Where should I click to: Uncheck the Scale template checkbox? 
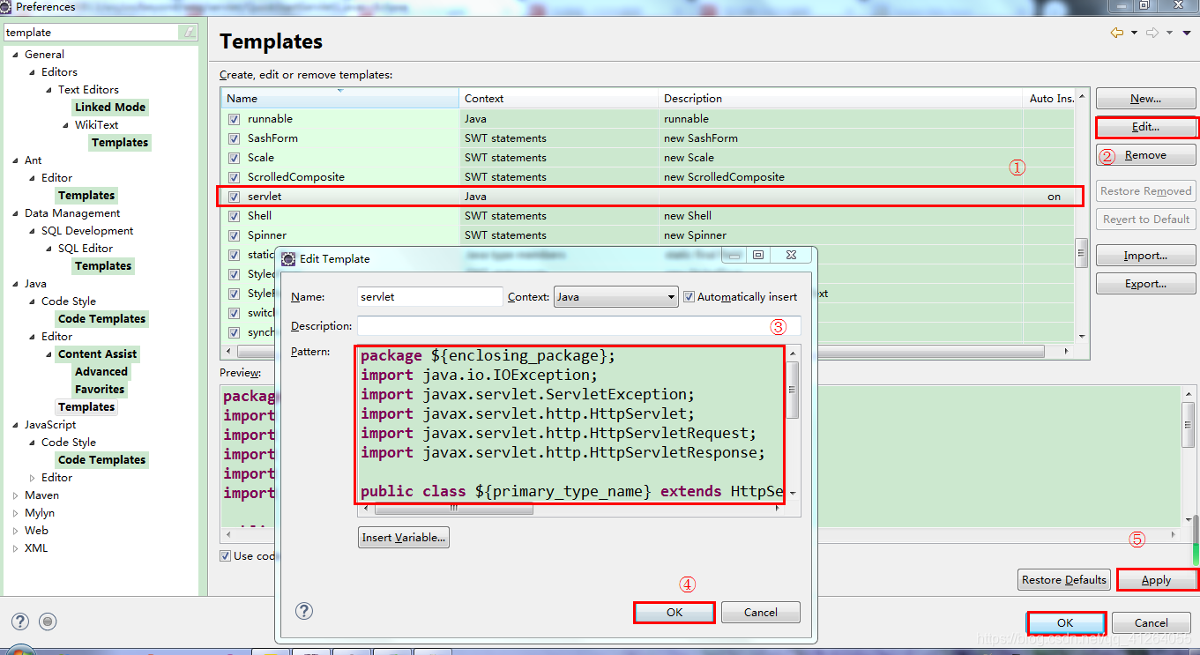[x=234, y=158]
